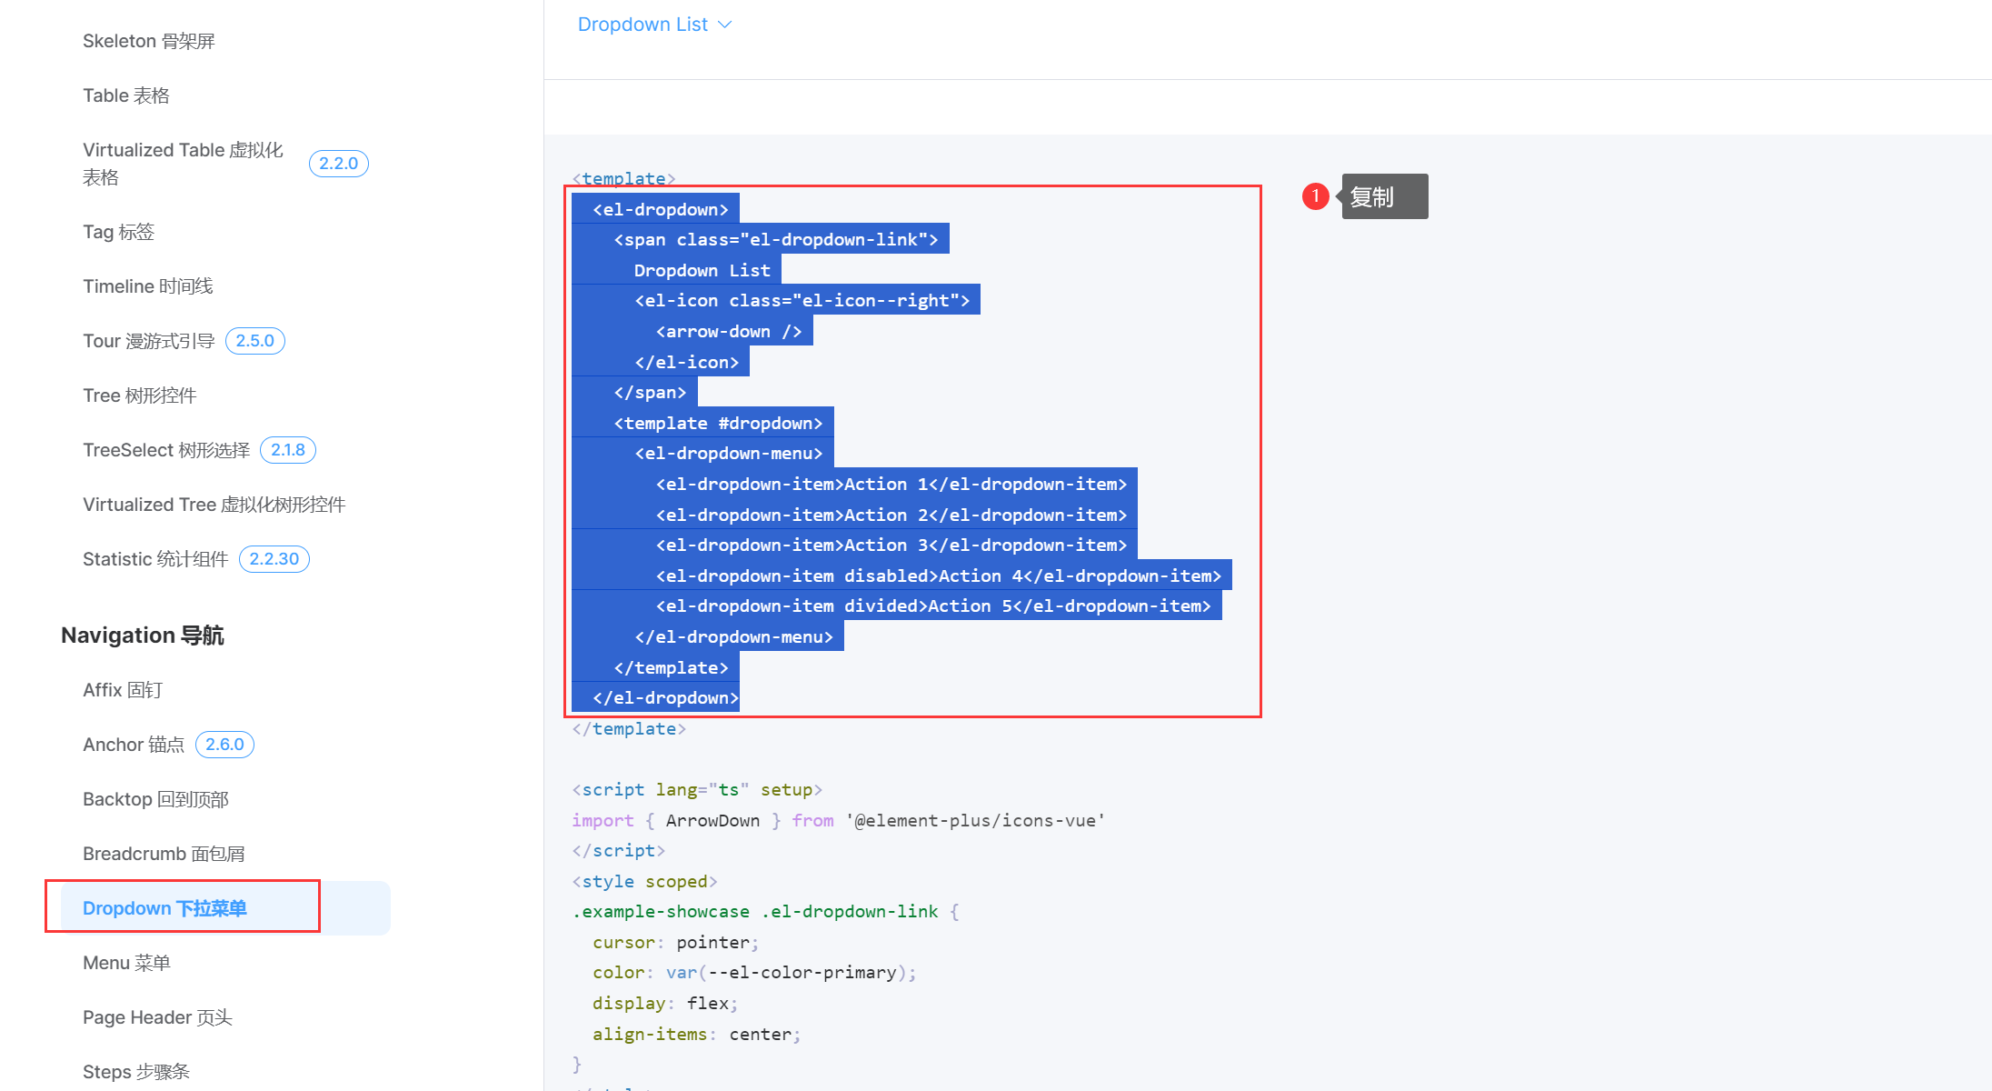This screenshot has height=1091, width=1992.
Task: Click the </script> closing tag line
Action: point(619,850)
